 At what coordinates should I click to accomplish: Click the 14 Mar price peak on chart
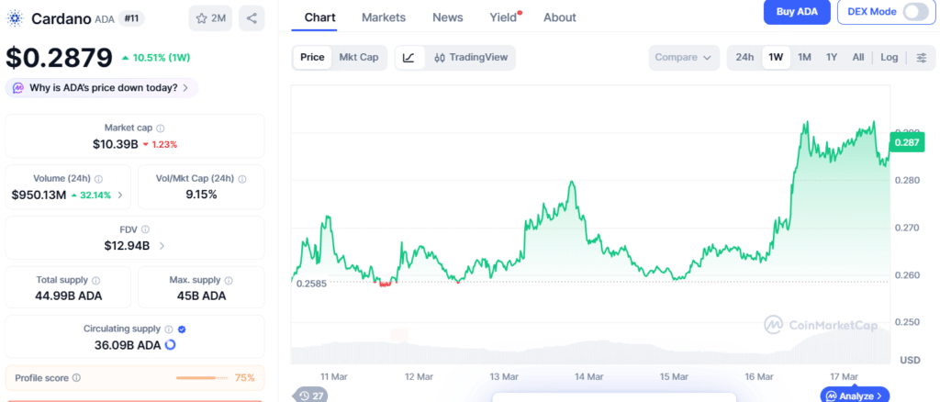(x=573, y=182)
